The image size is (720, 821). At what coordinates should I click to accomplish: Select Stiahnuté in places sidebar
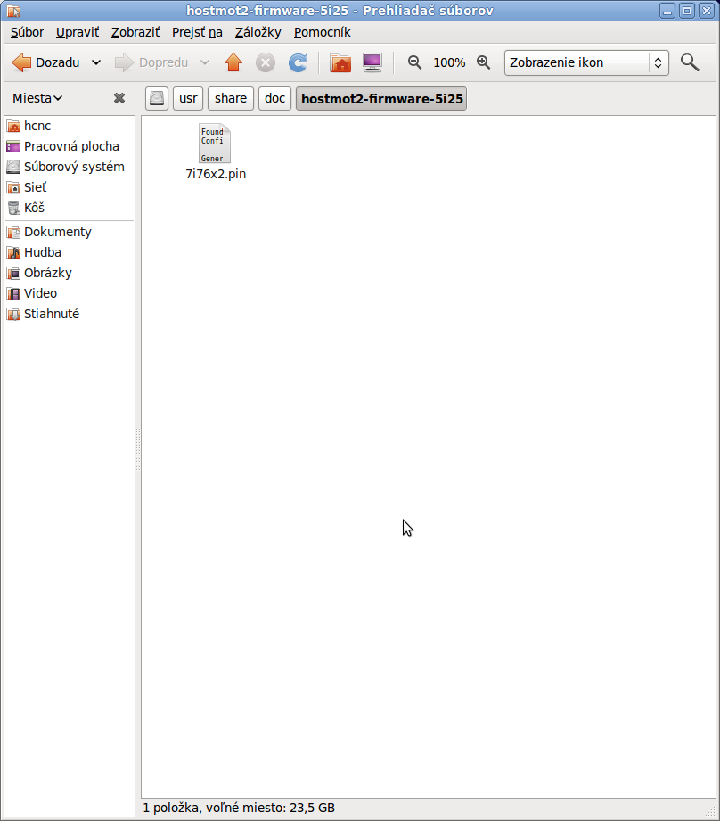click(x=51, y=314)
